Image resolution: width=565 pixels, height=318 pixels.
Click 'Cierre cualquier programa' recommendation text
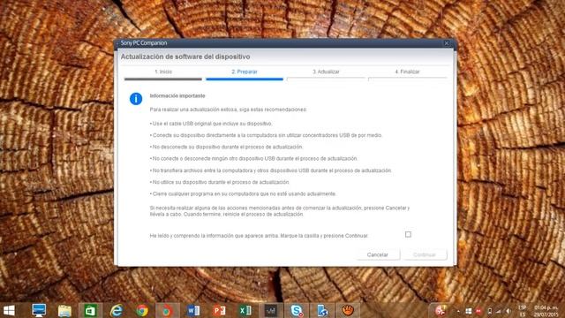tap(244, 194)
